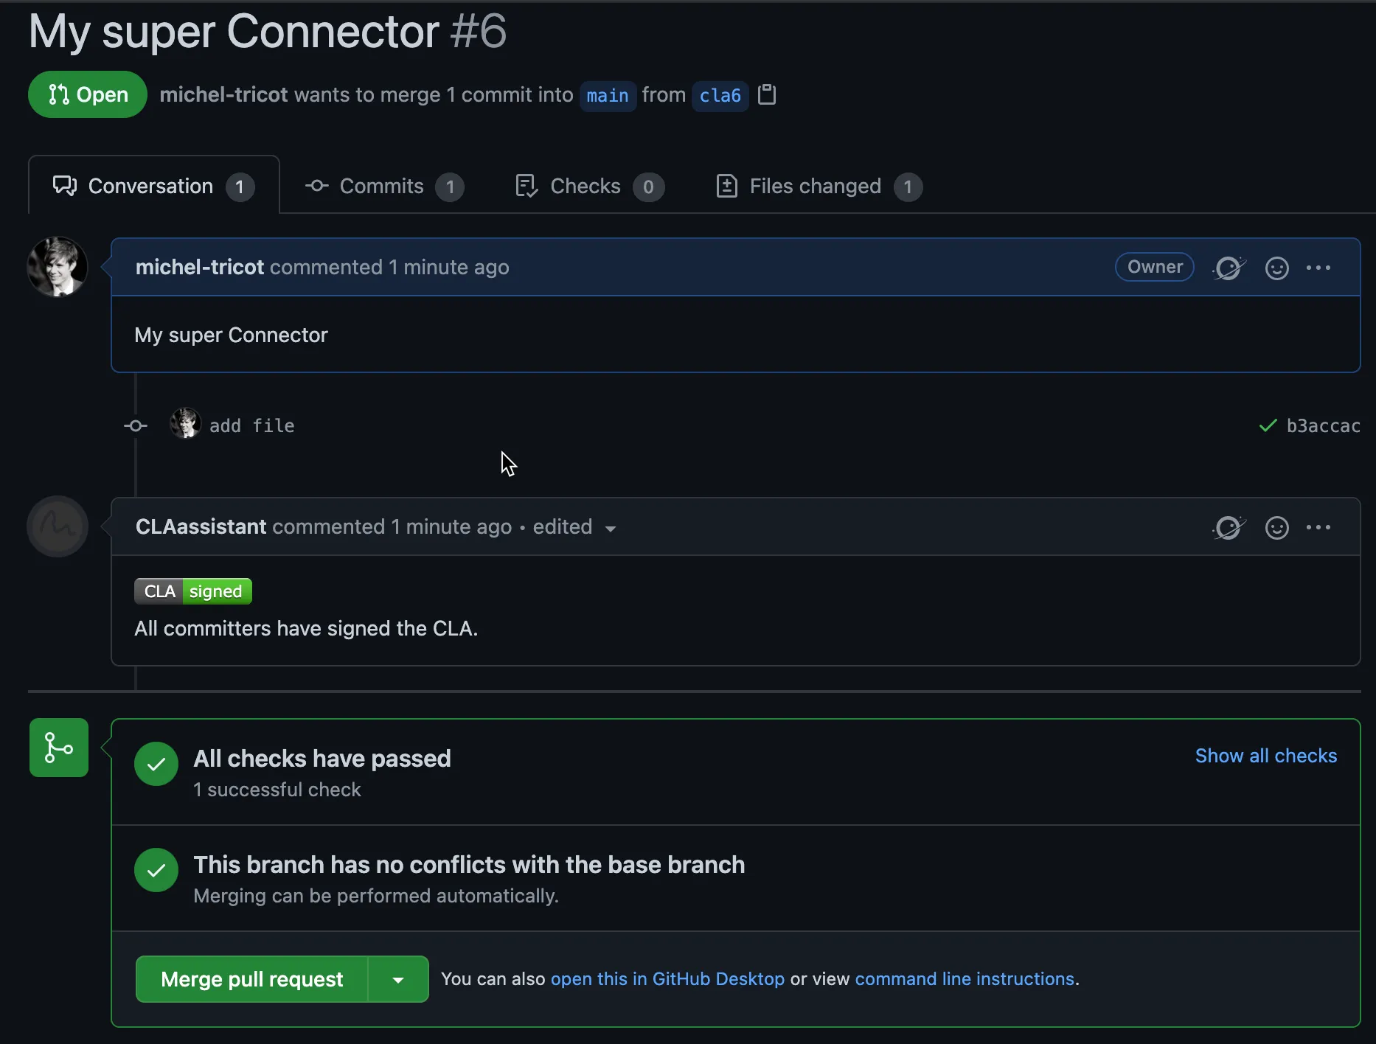Click the CLA signed badge
The height and width of the screenshot is (1044, 1376).
point(193,591)
